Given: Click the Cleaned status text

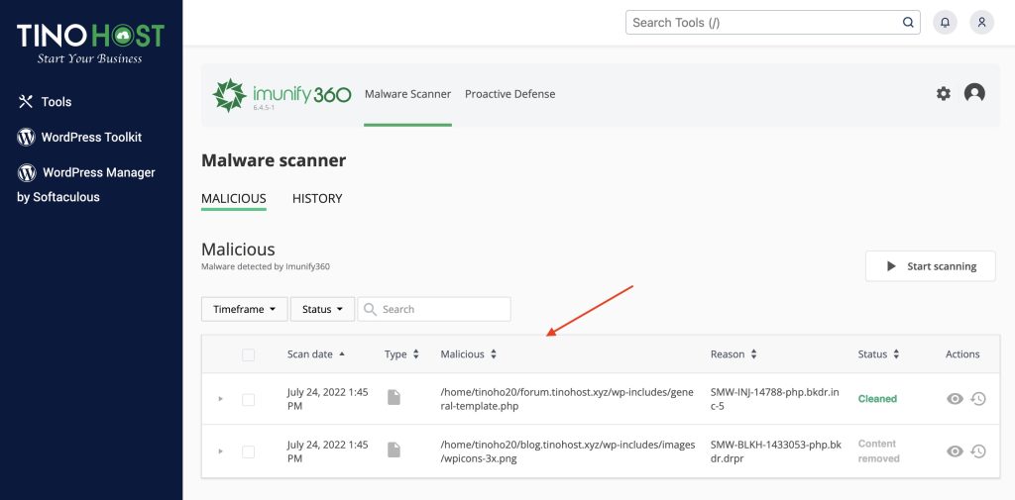Looking at the screenshot, I should click(877, 399).
